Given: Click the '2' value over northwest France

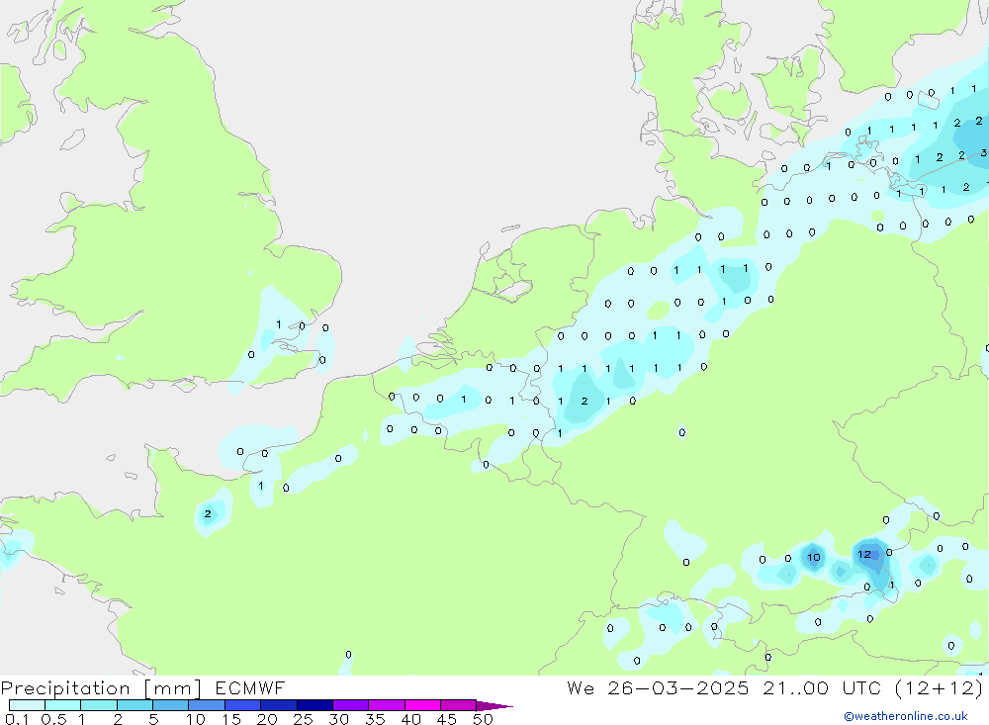Looking at the screenshot, I should click(208, 513).
